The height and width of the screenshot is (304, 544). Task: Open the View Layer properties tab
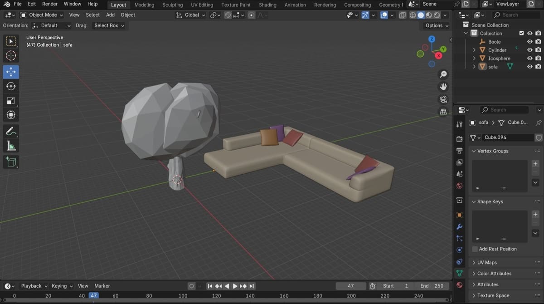coord(460,162)
